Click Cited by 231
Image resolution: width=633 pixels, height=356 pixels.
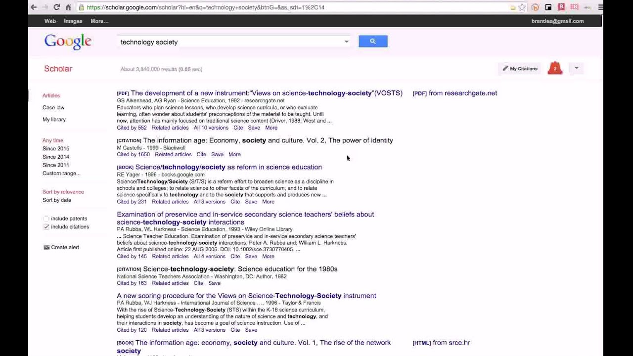coord(132,202)
